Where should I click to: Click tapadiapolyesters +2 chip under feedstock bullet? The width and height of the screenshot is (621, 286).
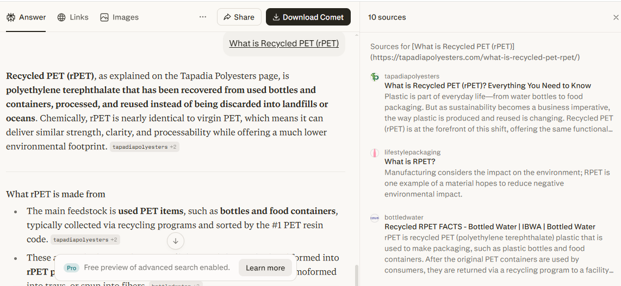pos(85,240)
